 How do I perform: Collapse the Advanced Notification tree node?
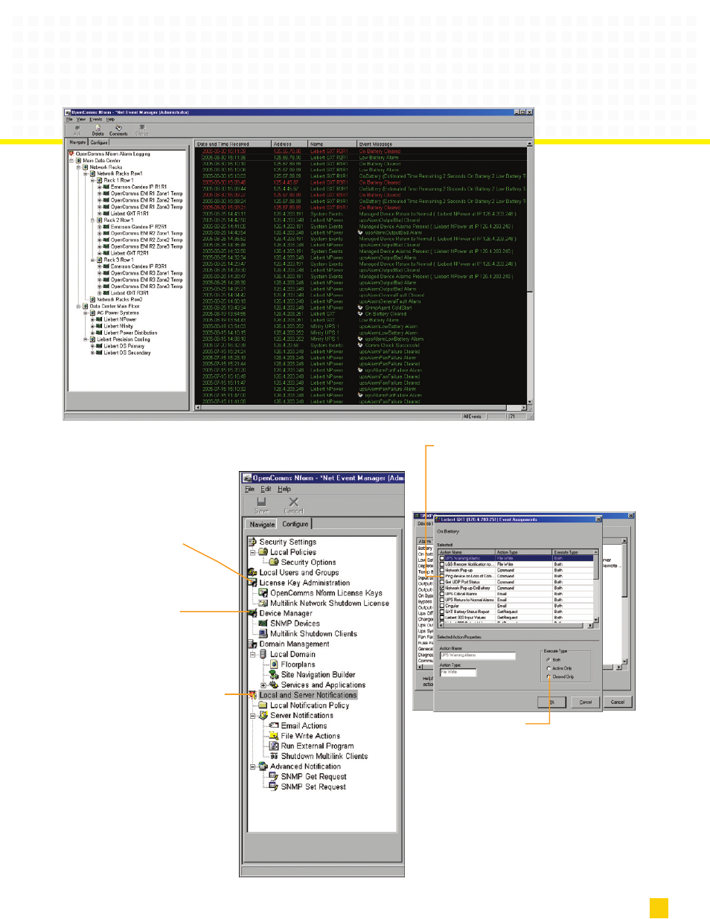[253, 766]
